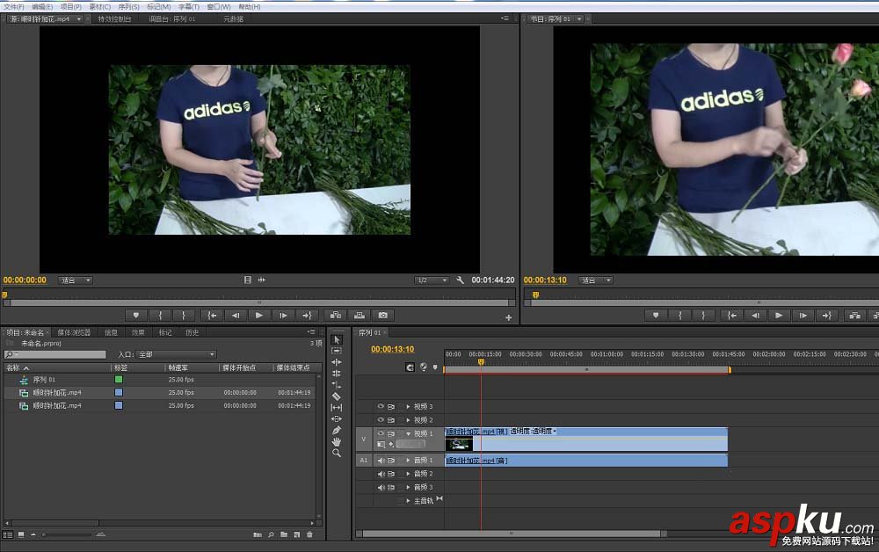Click Insert button in source monitor

coord(334,315)
